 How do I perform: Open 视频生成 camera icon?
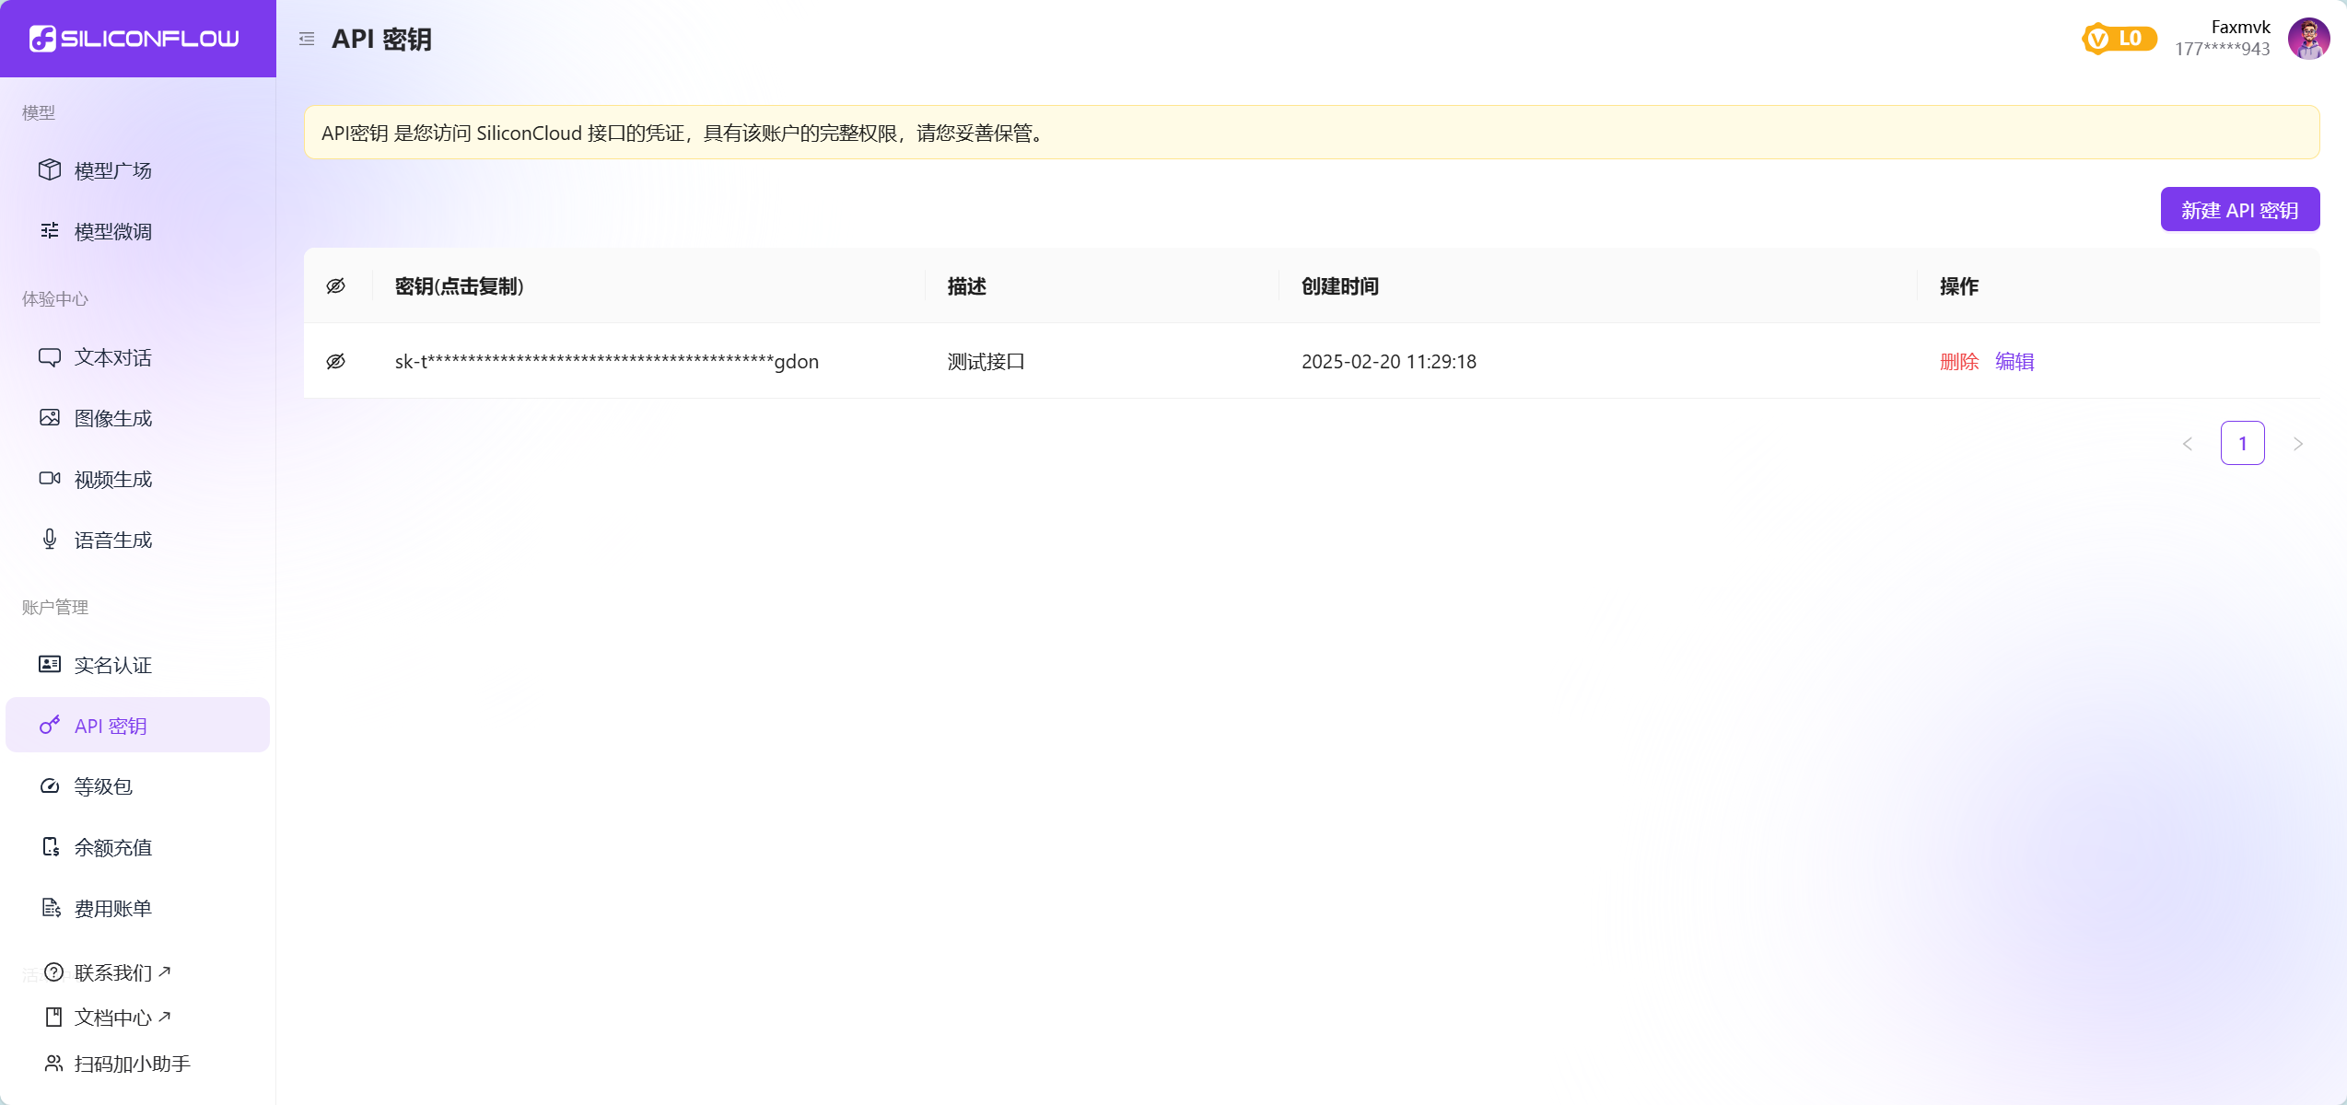pyautogui.click(x=50, y=479)
